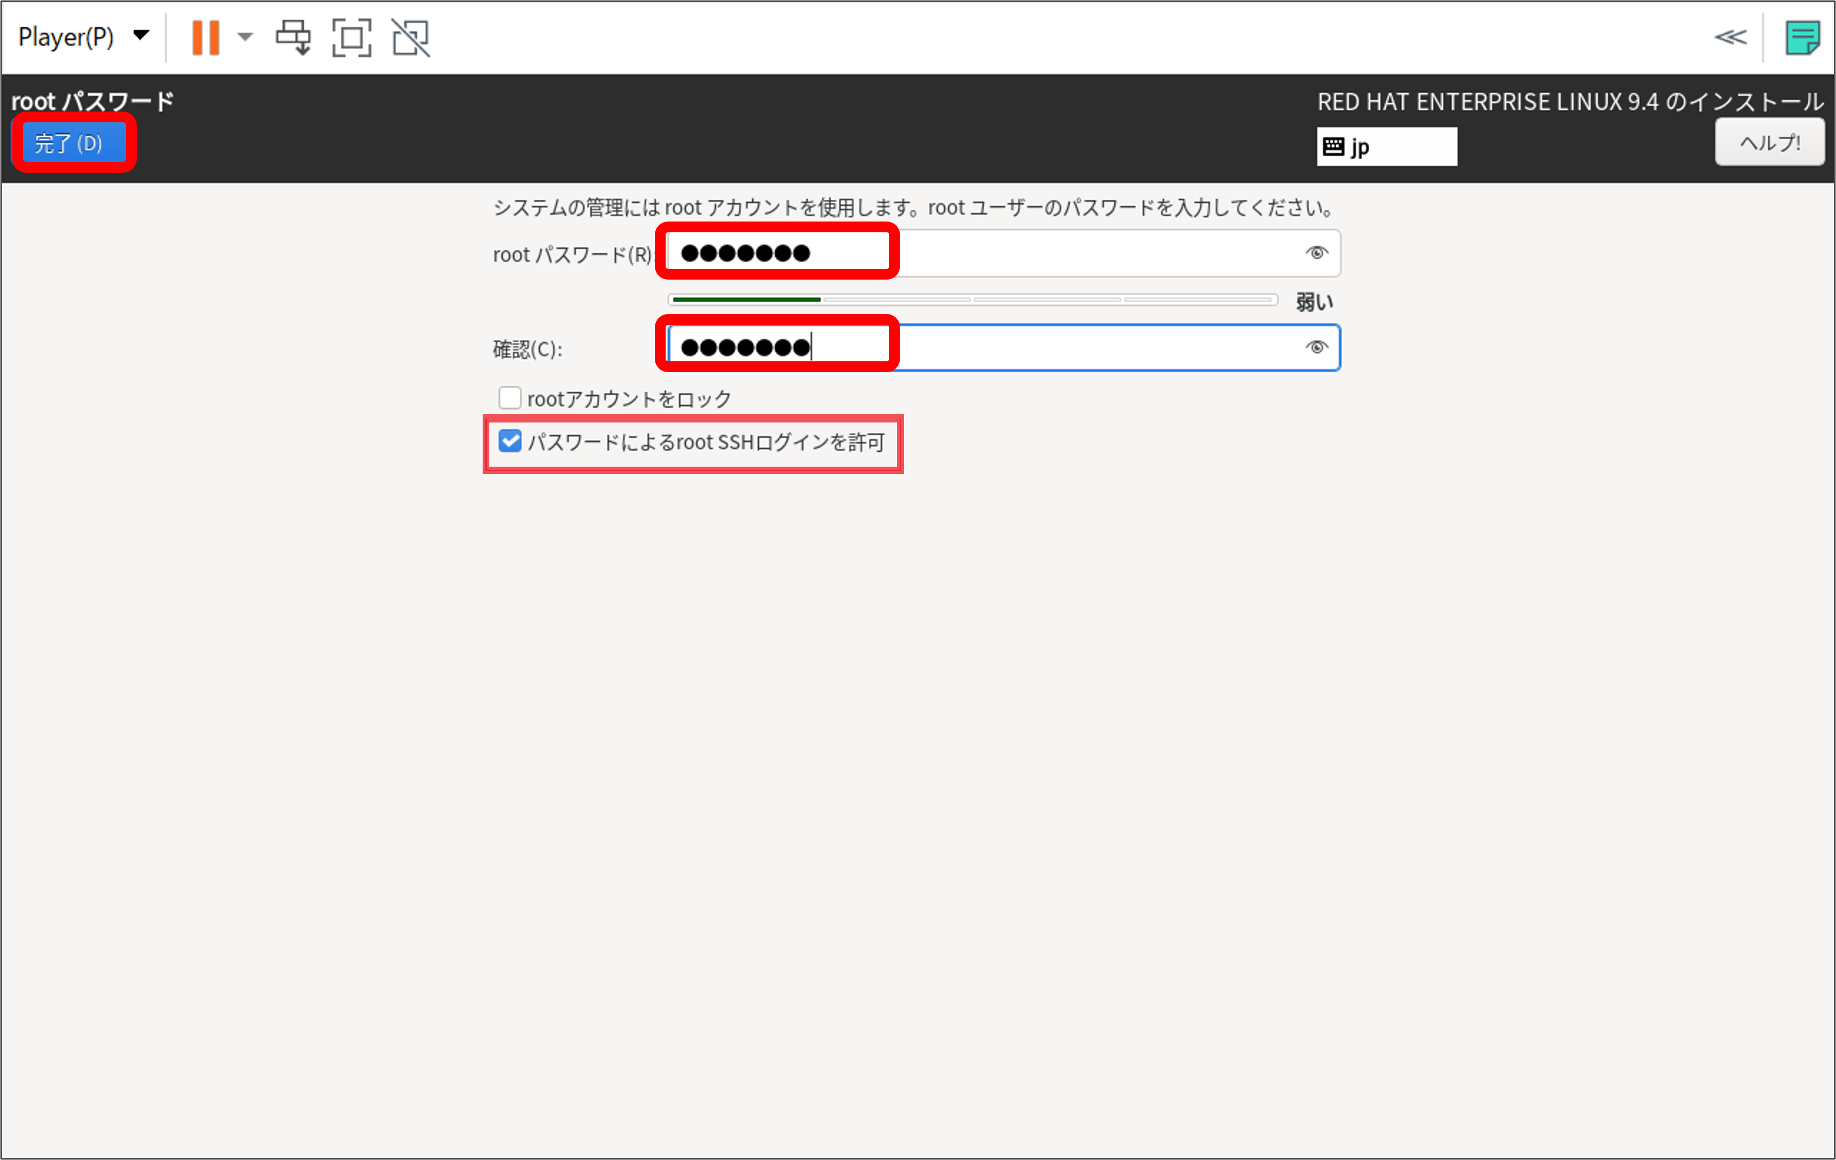Show root password with eye icon

(1316, 253)
